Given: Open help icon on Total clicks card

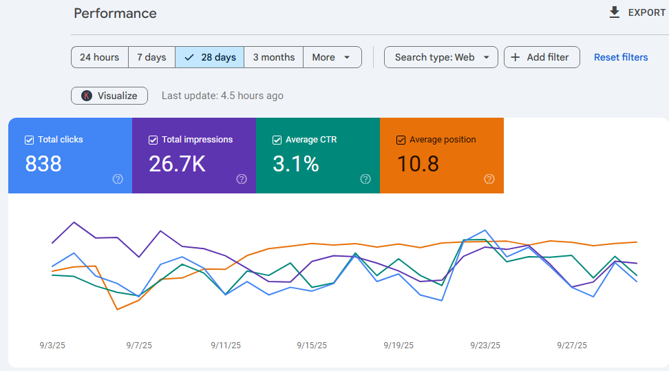Looking at the screenshot, I should [118, 179].
